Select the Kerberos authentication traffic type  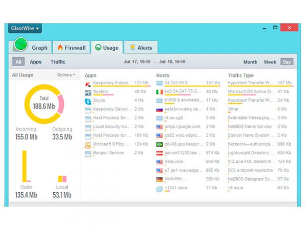tap(260, 144)
